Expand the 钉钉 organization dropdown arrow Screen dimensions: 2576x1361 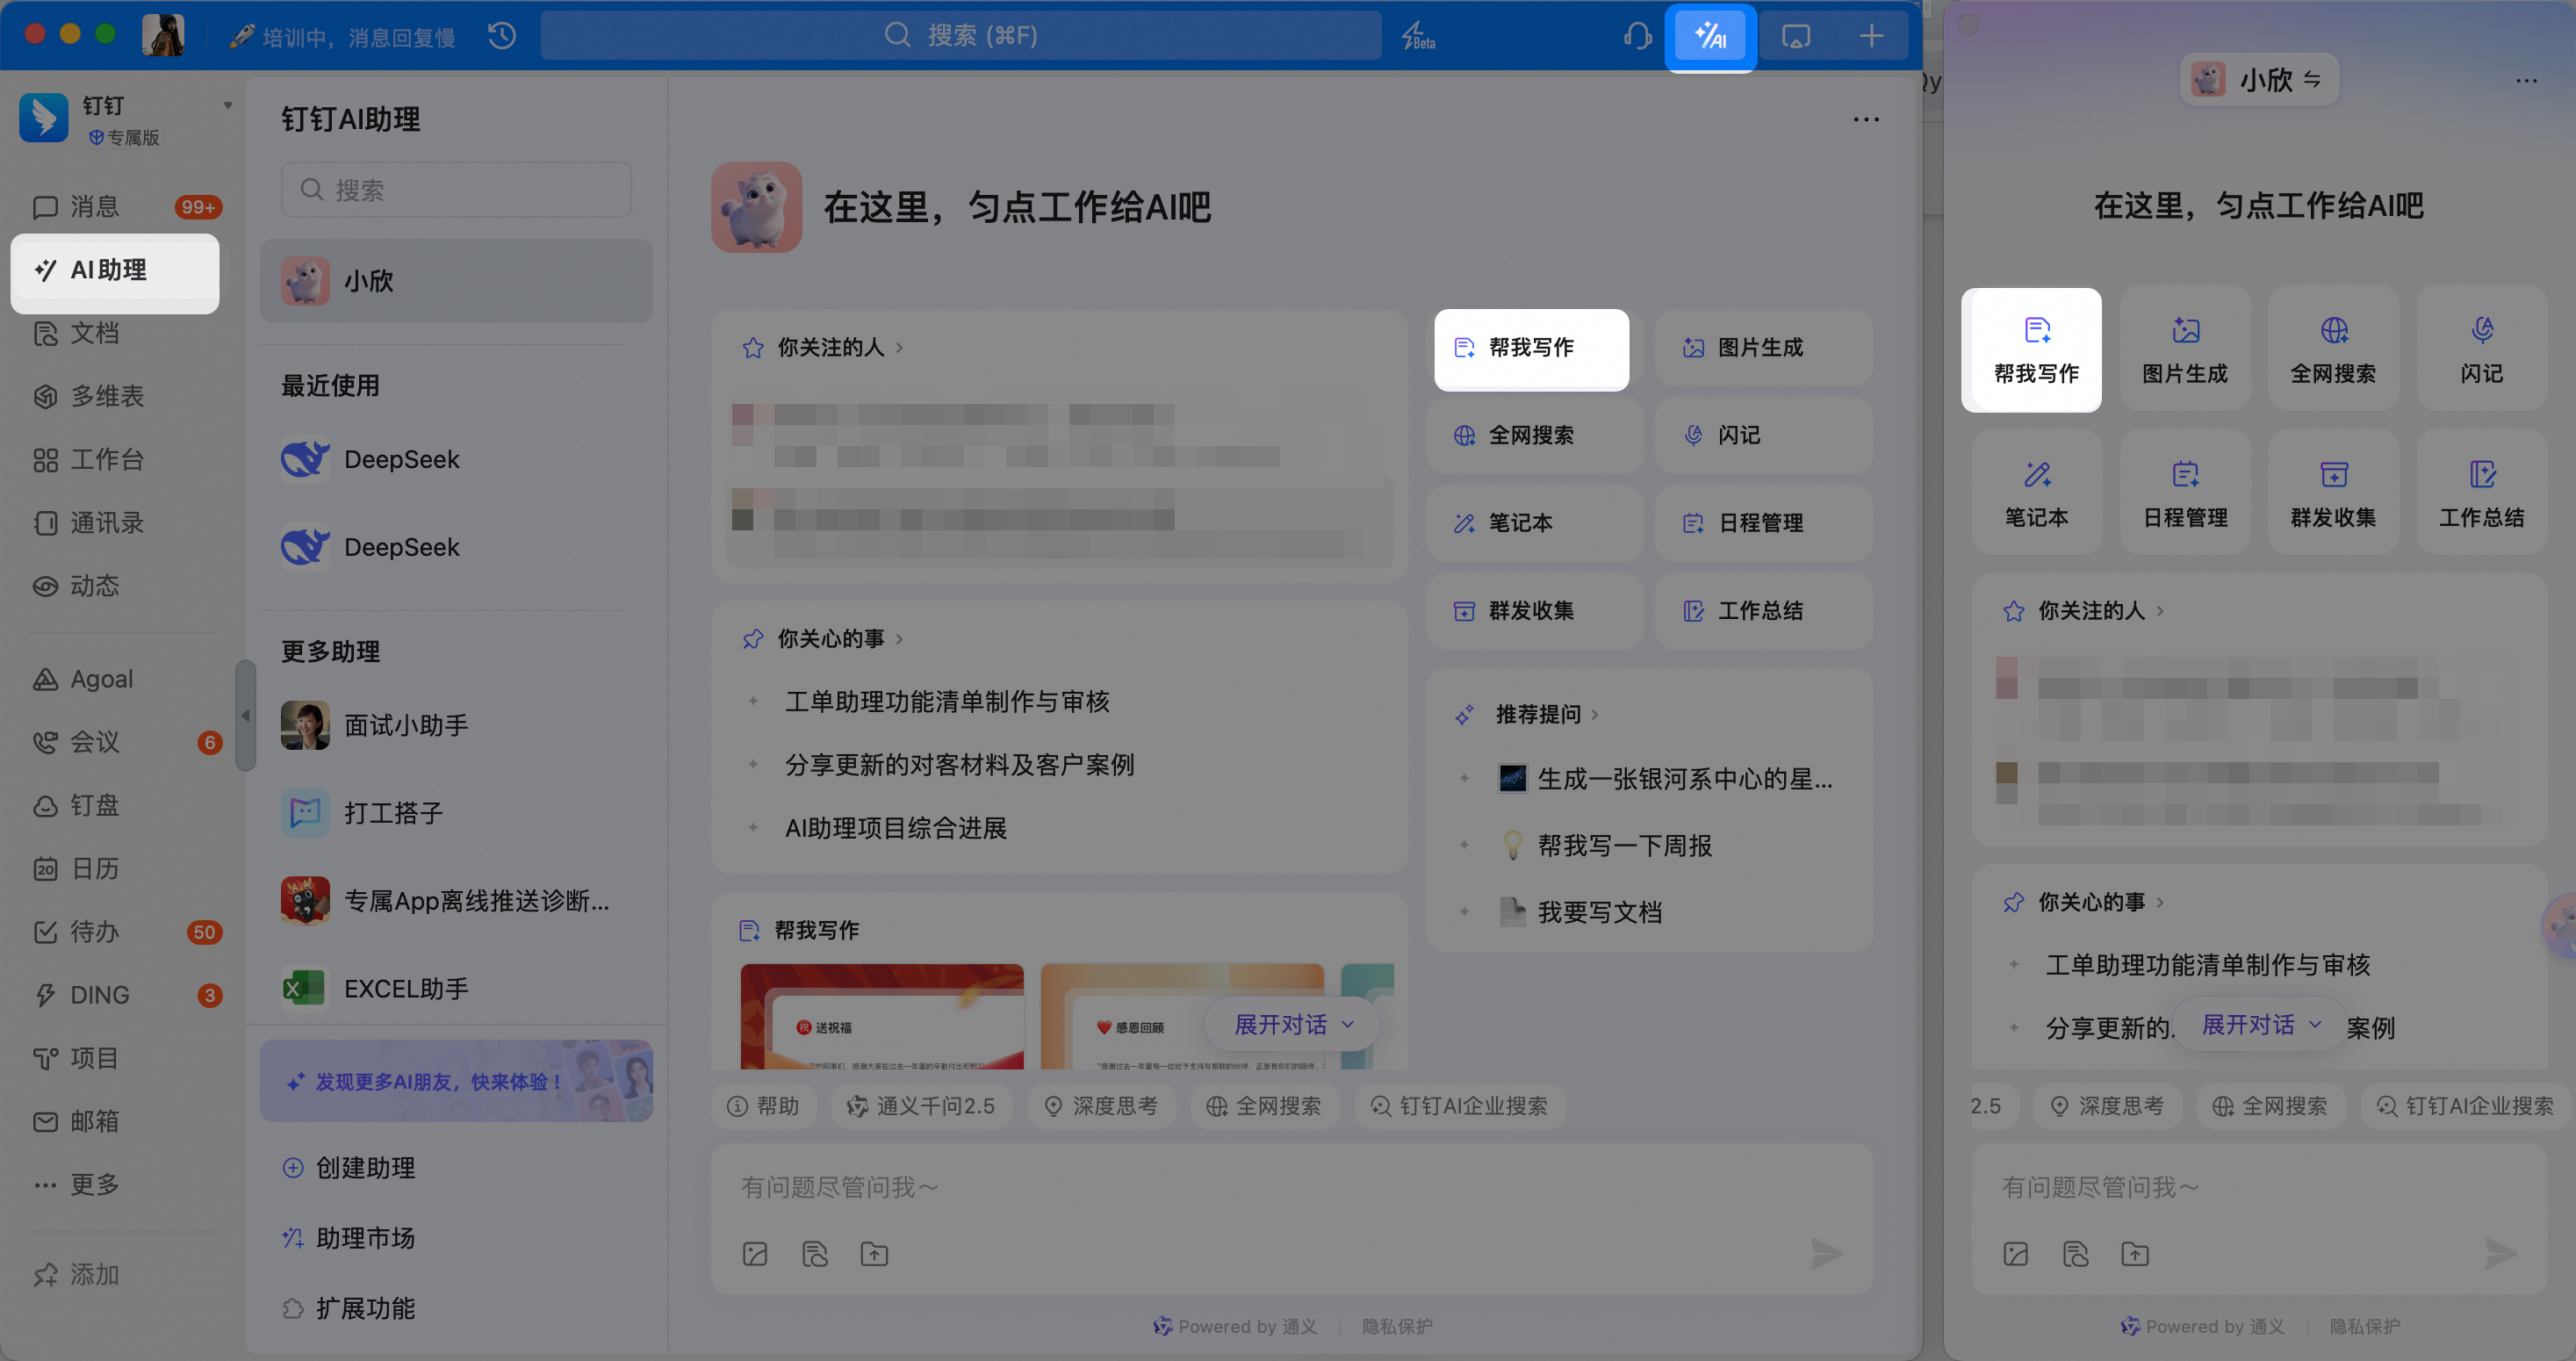coord(228,106)
